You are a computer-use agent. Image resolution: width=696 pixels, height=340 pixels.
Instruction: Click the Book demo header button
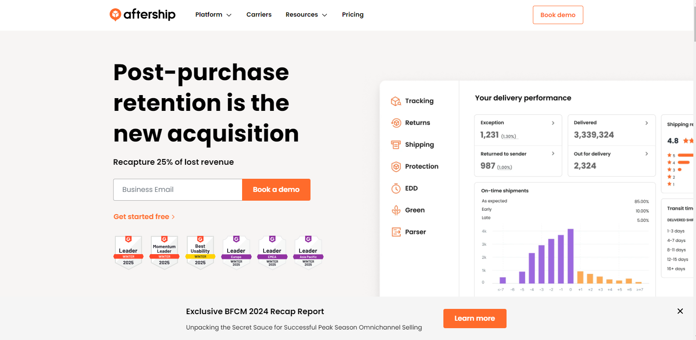click(558, 15)
